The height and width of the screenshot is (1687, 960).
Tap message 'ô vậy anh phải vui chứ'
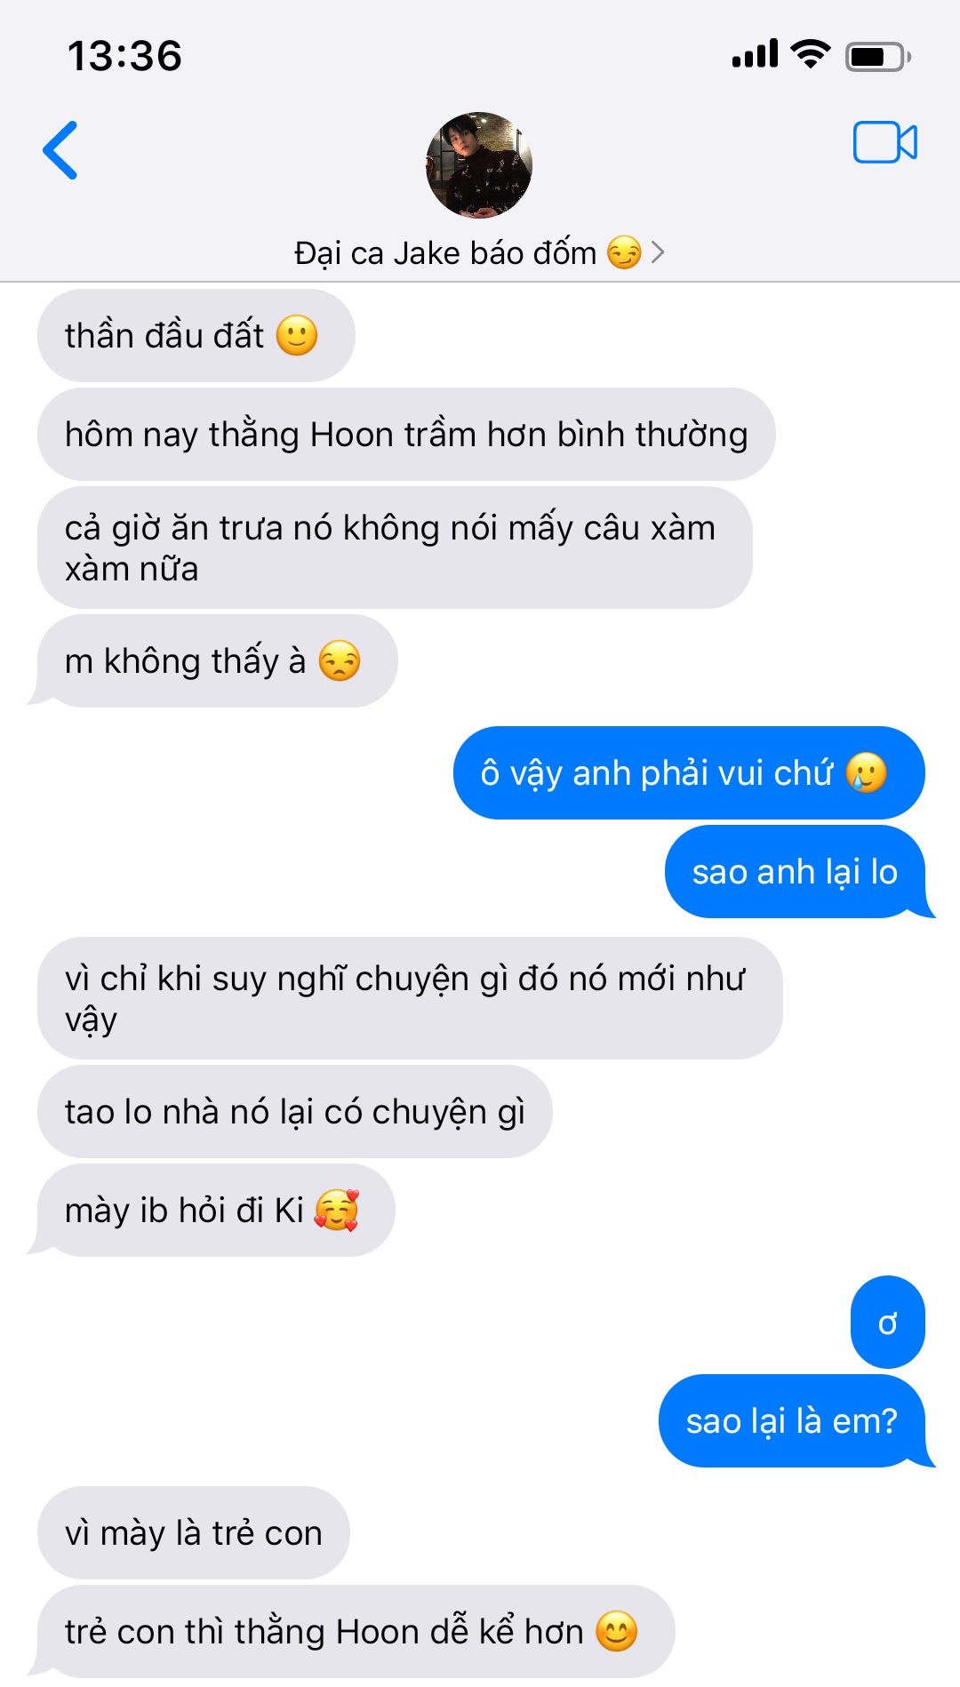[x=689, y=773]
